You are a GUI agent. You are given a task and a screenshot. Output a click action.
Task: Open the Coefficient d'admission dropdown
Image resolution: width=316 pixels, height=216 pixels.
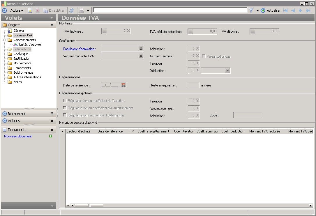(x=141, y=49)
